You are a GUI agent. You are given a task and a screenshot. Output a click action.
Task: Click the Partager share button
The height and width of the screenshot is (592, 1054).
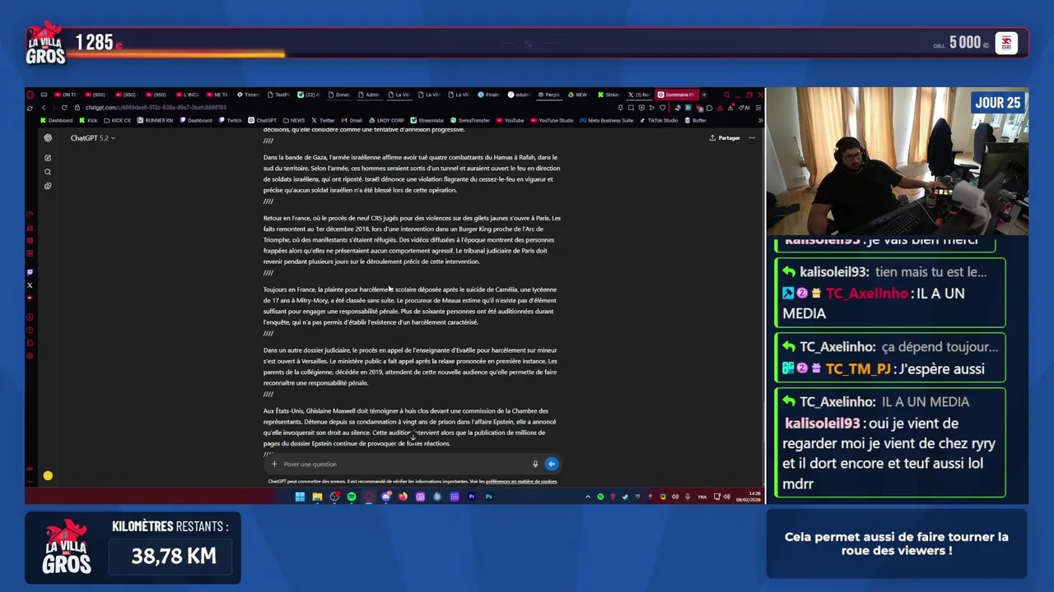725,138
